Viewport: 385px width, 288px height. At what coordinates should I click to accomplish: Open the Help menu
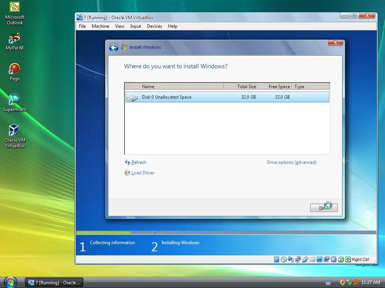pos(173,26)
